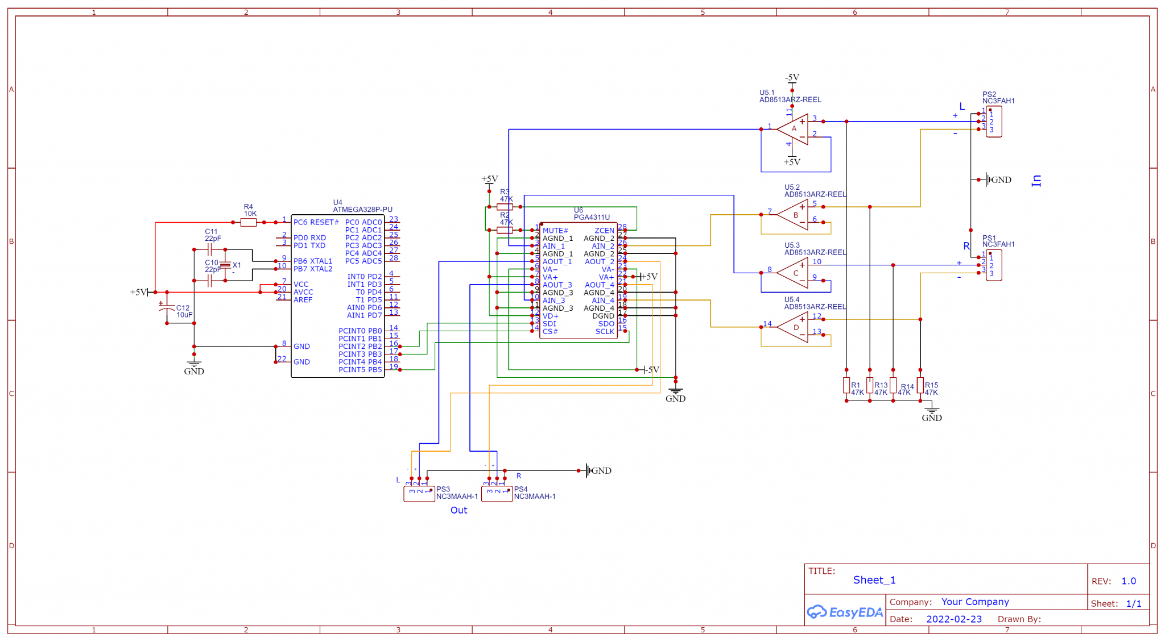
Task: Select the PS4 NC3MAAH-1 connector symbol
Action: click(x=497, y=494)
